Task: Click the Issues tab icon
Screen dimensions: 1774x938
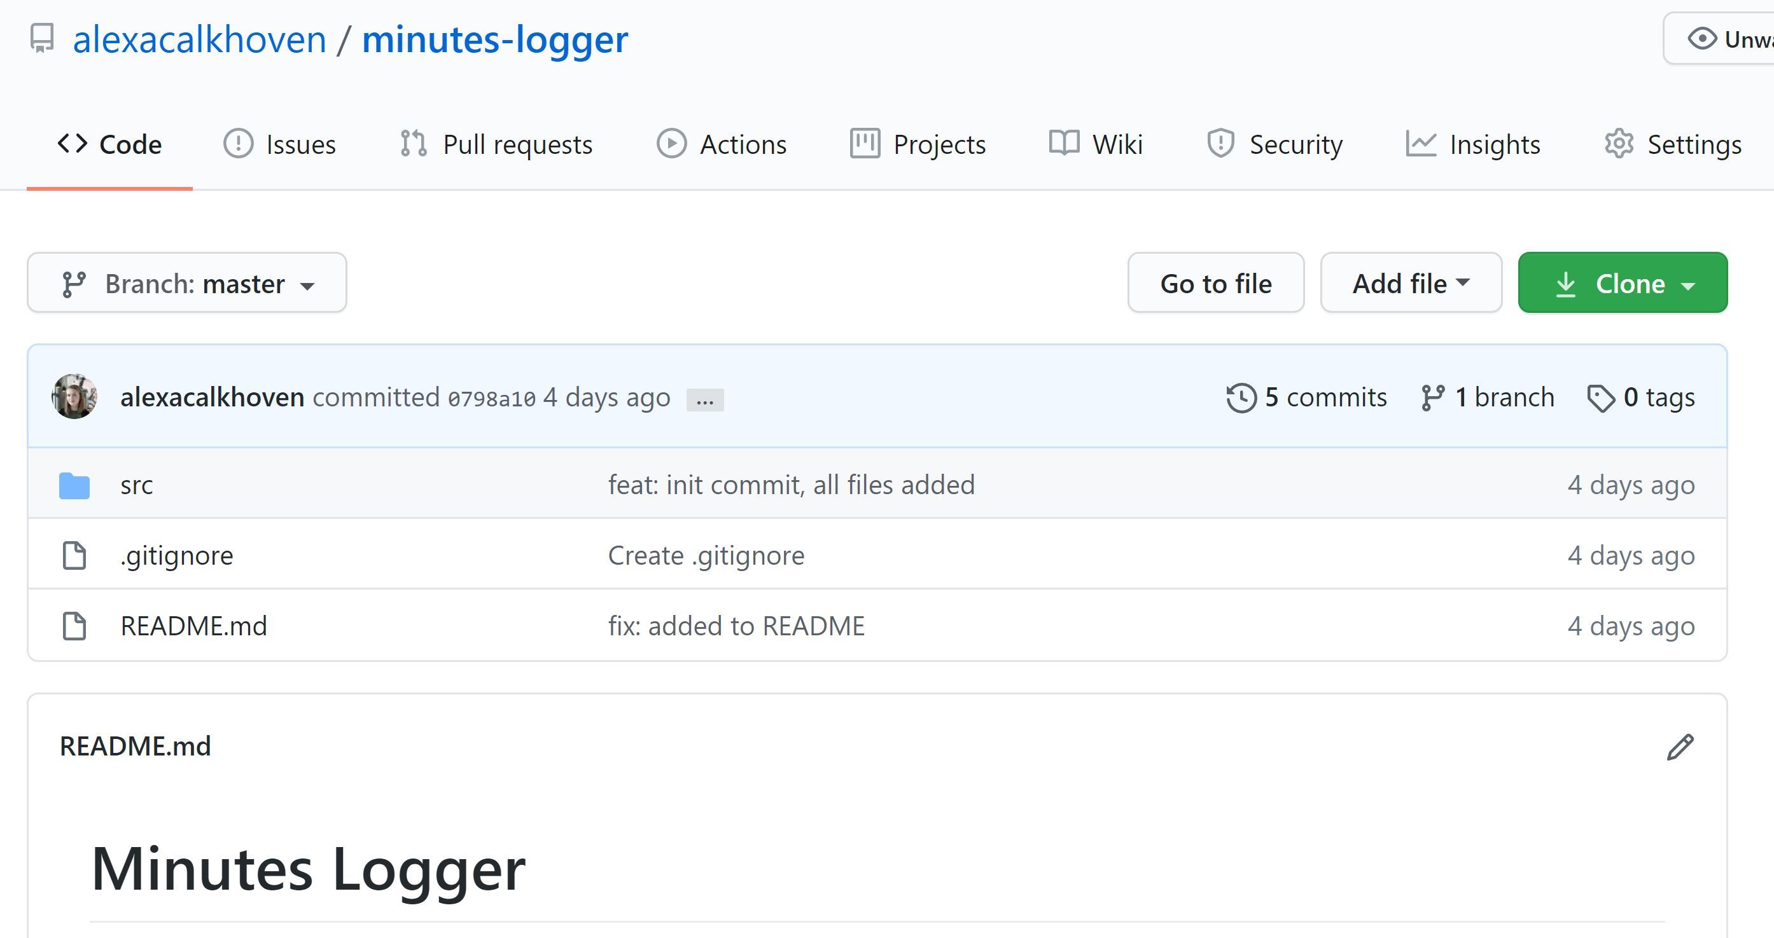Action: click(x=239, y=143)
